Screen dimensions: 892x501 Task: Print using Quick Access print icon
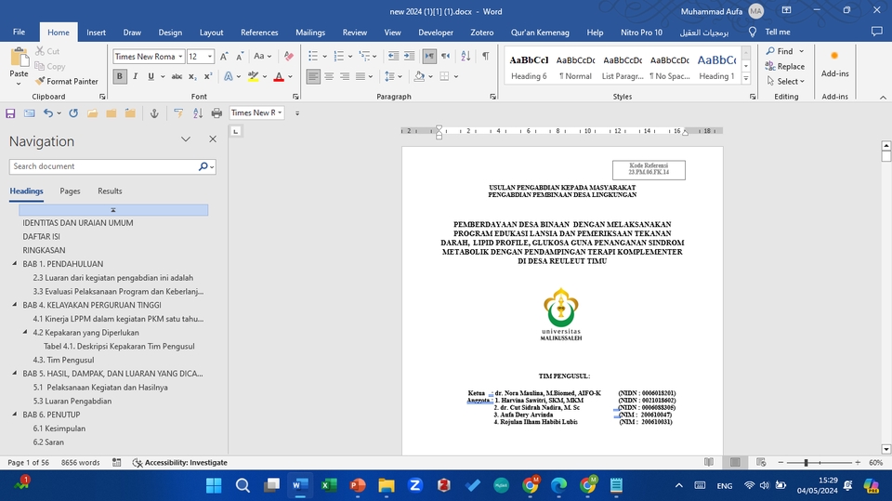(x=216, y=113)
